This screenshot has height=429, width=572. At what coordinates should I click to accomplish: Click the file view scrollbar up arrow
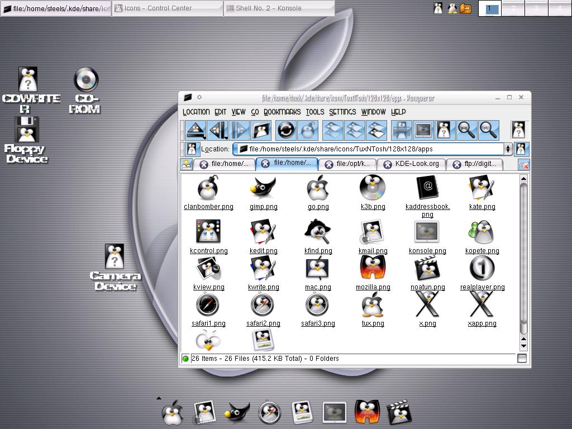click(523, 179)
